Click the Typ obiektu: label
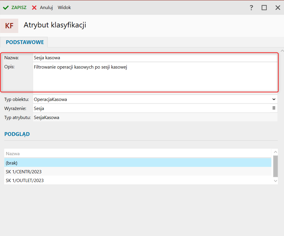Viewport: 284px width, 236px height. (17, 99)
